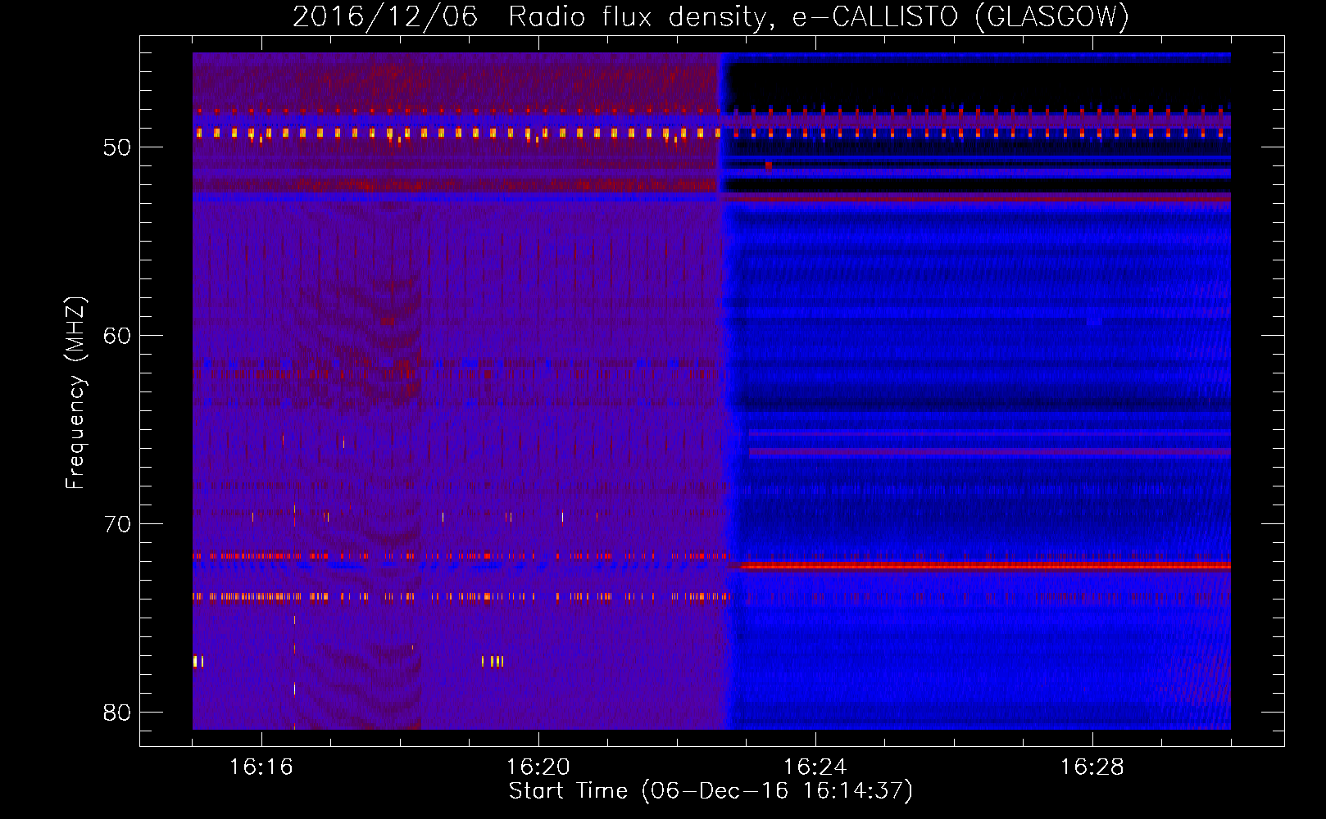
Task: Click the bright red emission band near 72 MHz
Action: pos(985,565)
